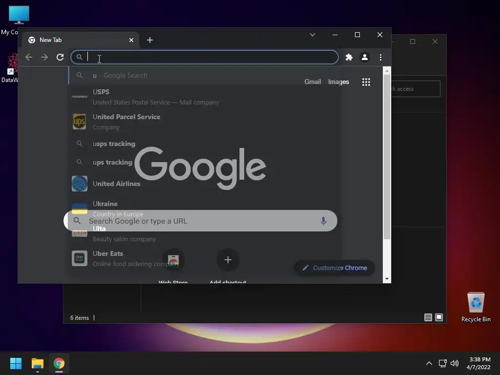Choose the Uber Eats suggestion
Image resolution: width=500 pixels, height=375 pixels.
(204, 258)
